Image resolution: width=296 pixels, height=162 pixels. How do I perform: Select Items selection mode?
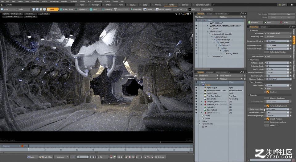pyautogui.click(x=52, y=9)
